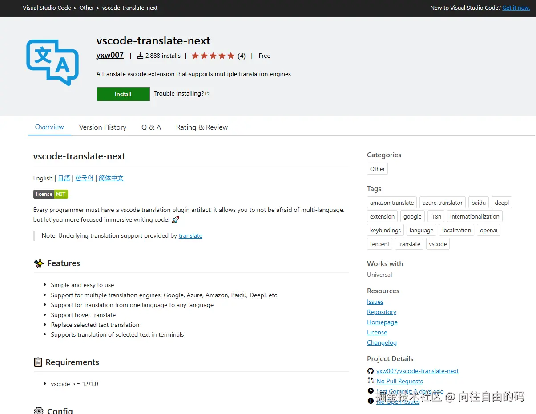Viewport: 536px width, 414px height.
Task: Open the Japanese 日語 readme link
Action: coord(64,178)
